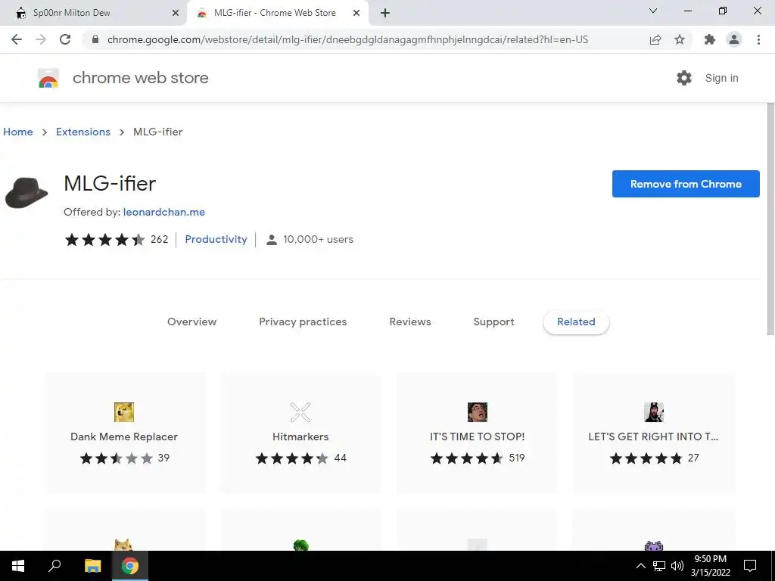Image resolution: width=775 pixels, height=581 pixels.
Task: Reload the current page
Action: [65, 39]
